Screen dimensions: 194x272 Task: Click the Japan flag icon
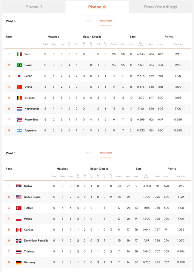pyautogui.click(x=19, y=76)
